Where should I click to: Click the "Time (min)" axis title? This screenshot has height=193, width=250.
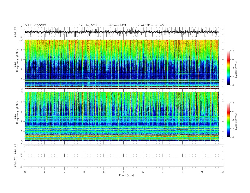point(126,175)
